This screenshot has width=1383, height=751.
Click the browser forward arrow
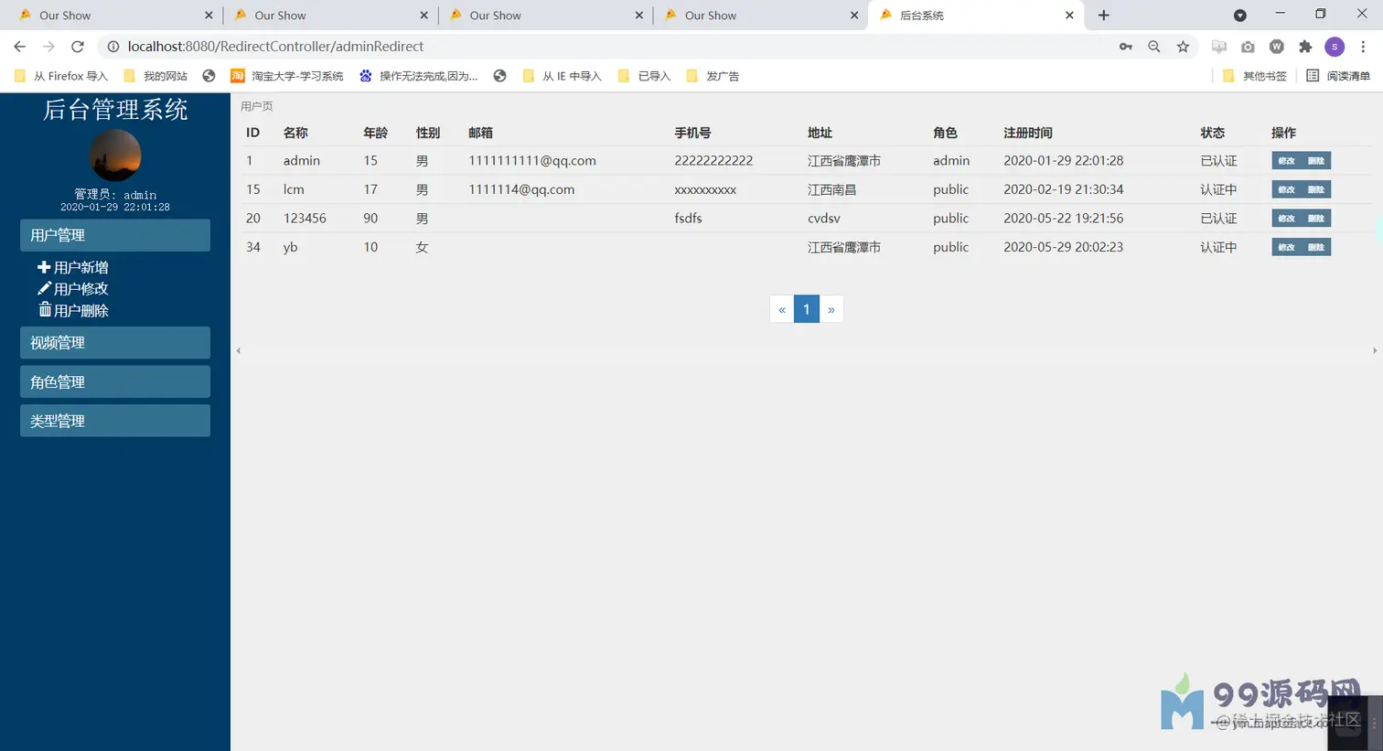pos(48,47)
